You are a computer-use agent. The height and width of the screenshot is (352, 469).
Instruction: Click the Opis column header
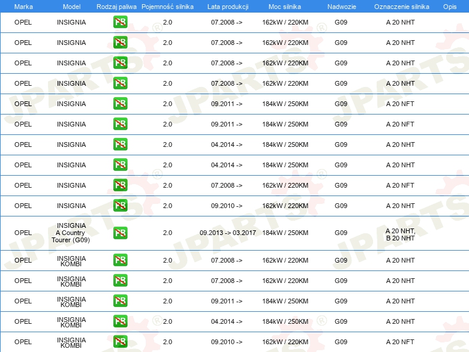tap(450, 6)
